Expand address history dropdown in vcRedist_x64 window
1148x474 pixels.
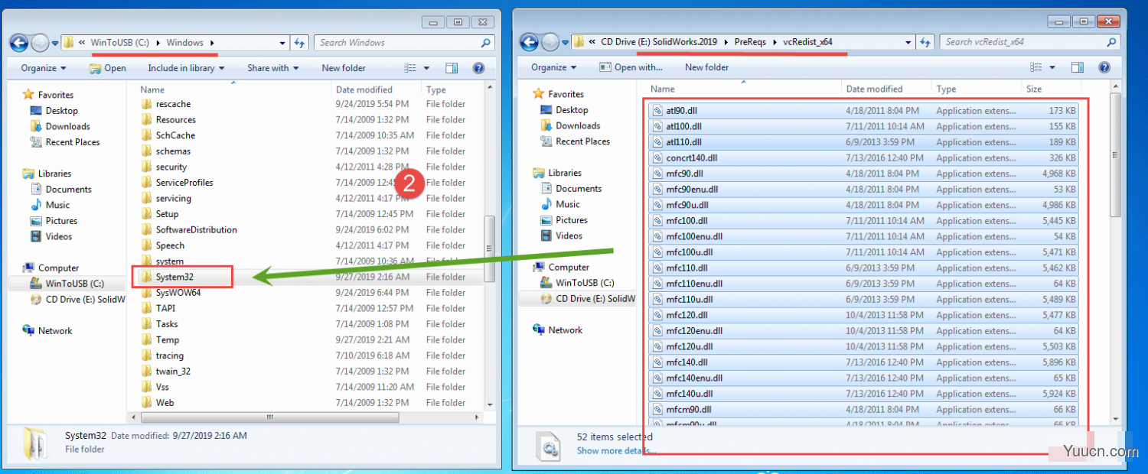coord(908,42)
